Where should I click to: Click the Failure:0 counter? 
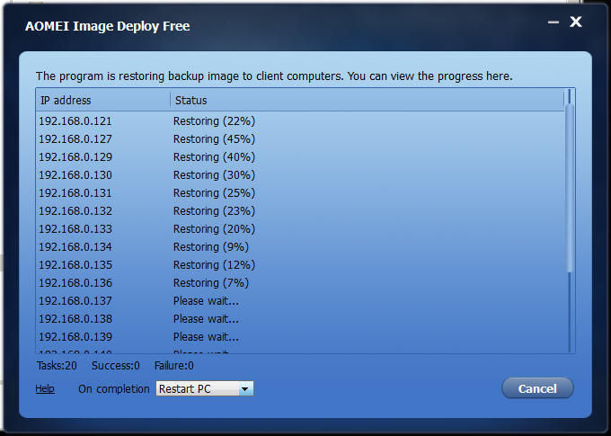point(173,365)
